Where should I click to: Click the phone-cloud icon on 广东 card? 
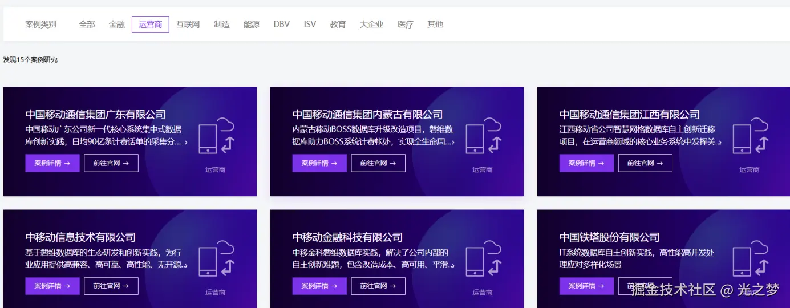click(216, 136)
